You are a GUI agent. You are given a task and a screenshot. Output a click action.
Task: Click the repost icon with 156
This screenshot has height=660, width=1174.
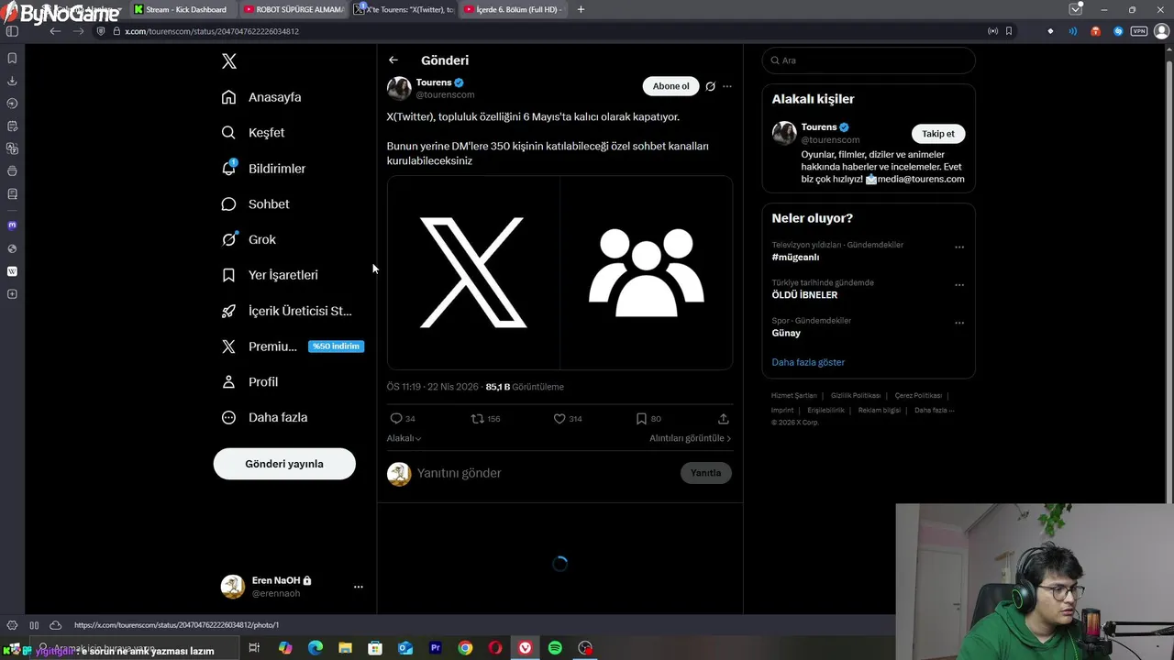coord(485,419)
